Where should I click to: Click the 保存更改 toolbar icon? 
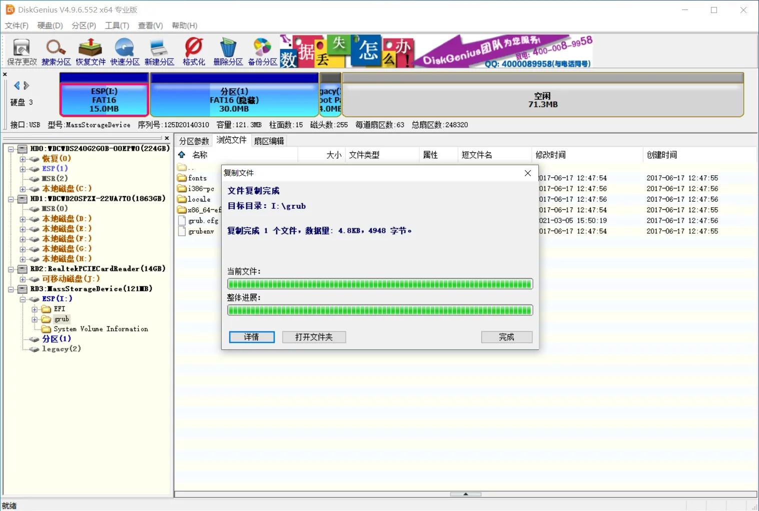(21, 50)
